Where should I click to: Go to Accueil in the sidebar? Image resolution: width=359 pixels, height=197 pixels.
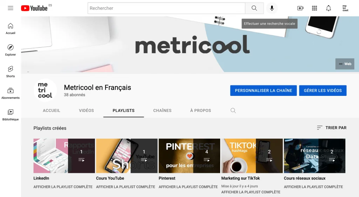[11, 29]
